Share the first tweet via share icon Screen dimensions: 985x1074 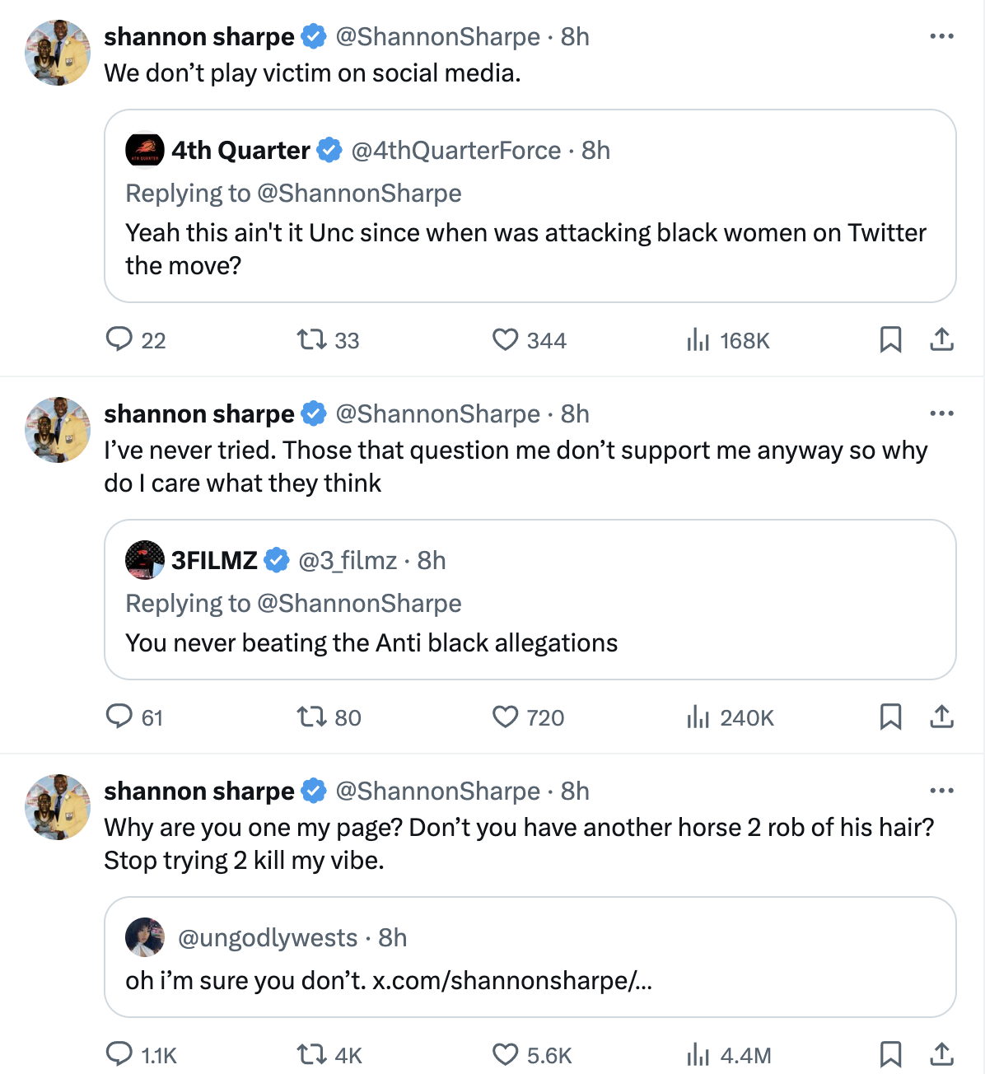tap(941, 339)
